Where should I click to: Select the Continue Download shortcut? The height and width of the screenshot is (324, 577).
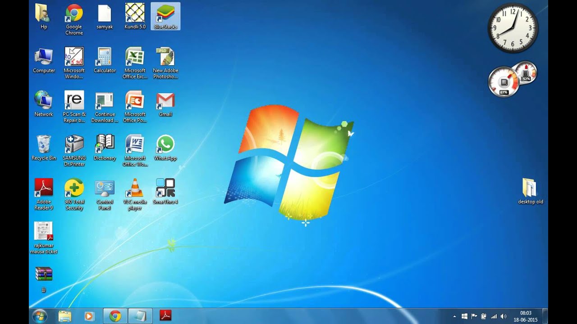click(105, 107)
